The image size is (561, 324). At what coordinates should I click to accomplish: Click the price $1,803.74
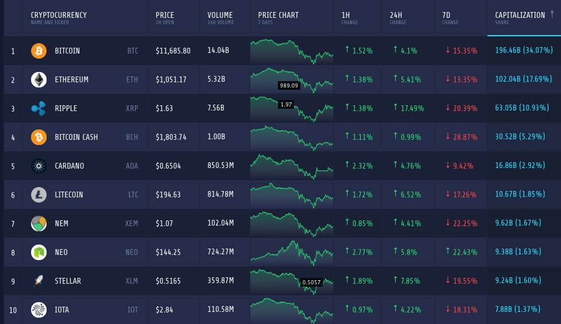click(171, 137)
